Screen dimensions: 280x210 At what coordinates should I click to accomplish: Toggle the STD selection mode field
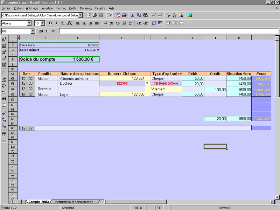coord(160,208)
